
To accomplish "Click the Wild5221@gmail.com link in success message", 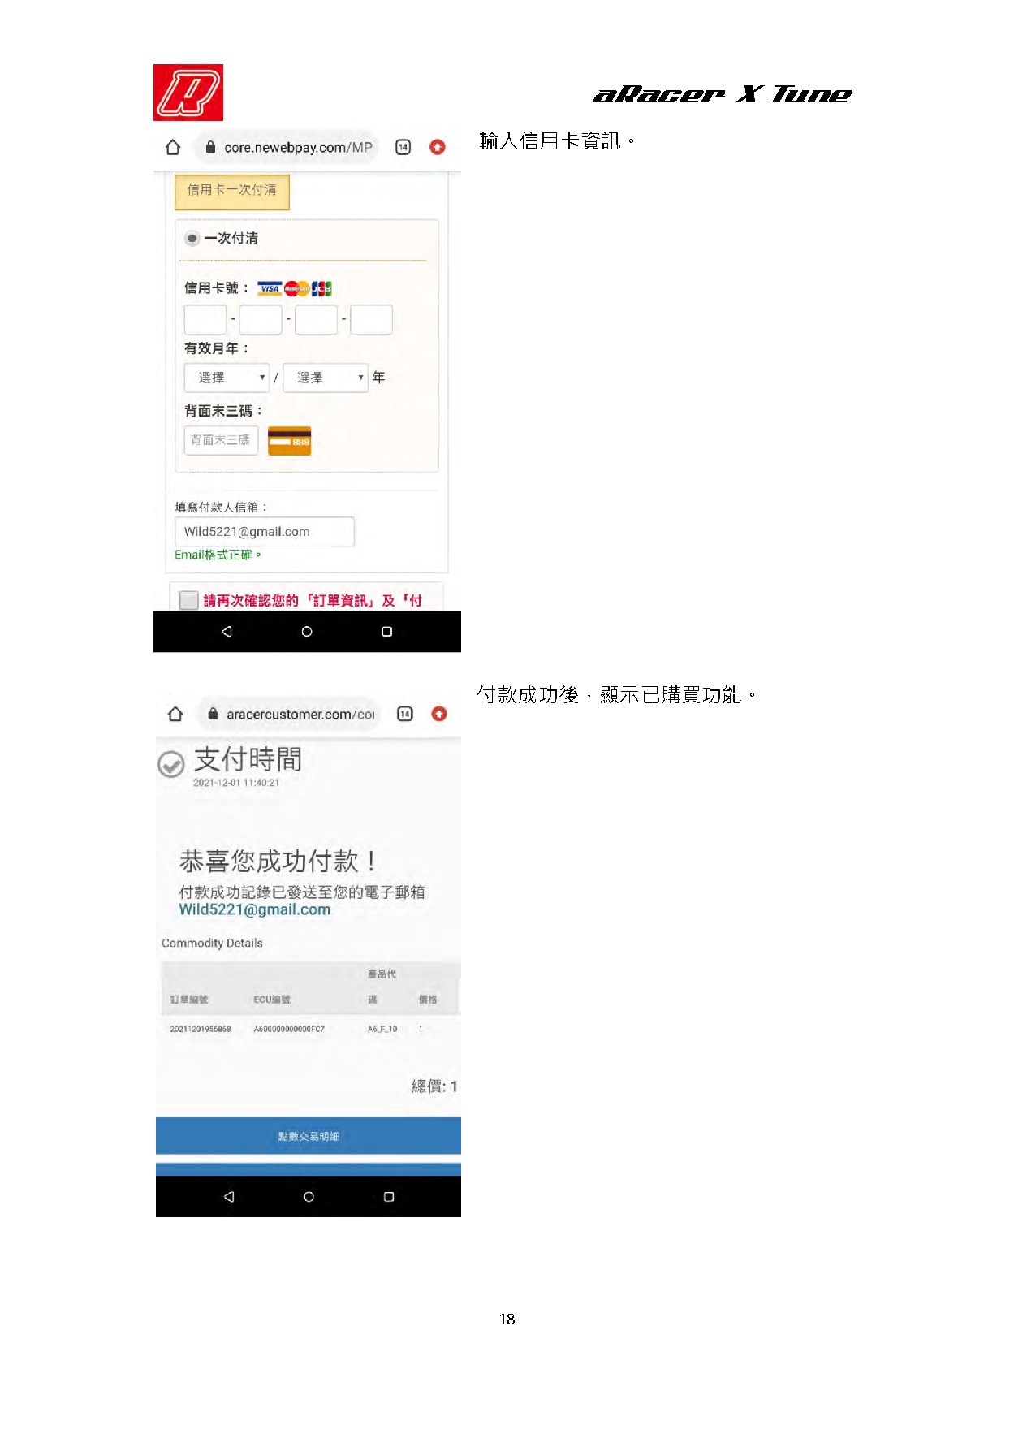I will pos(255,909).
